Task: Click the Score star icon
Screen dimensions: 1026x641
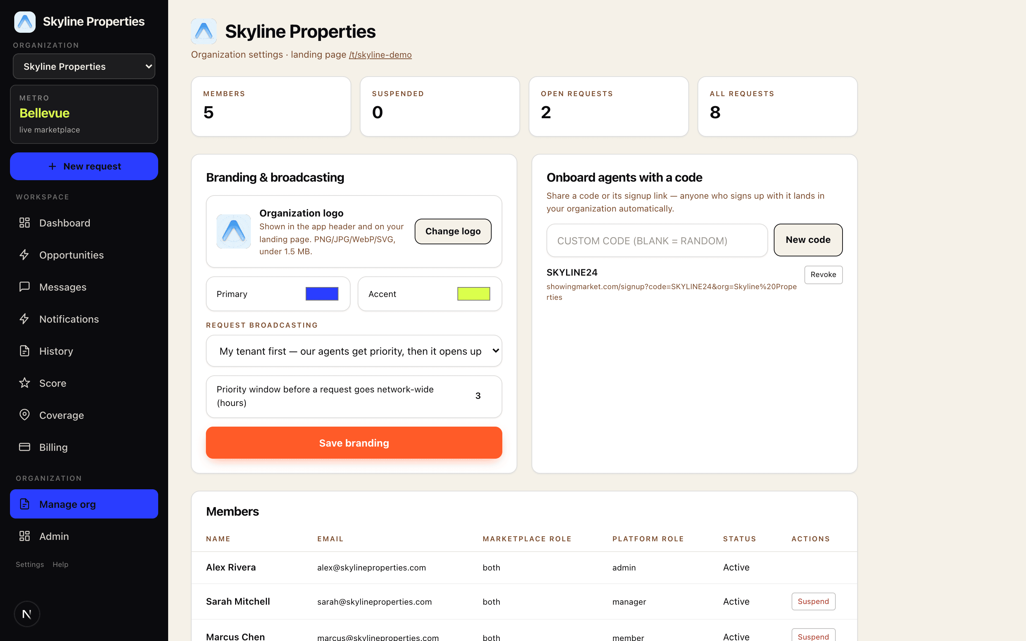Action: pos(25,383)
